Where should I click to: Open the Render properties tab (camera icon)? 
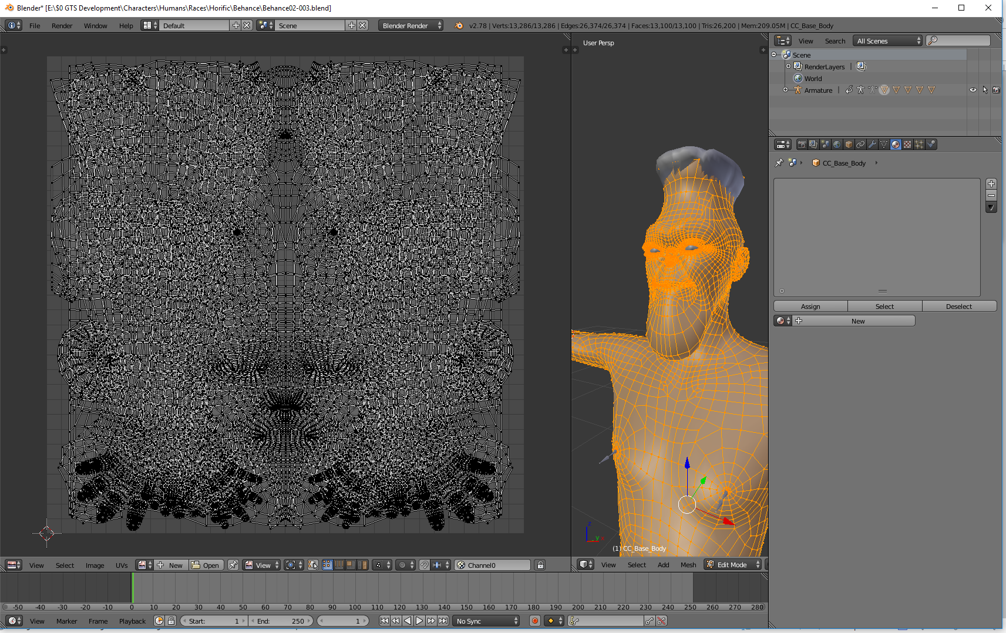coord(802,144)
